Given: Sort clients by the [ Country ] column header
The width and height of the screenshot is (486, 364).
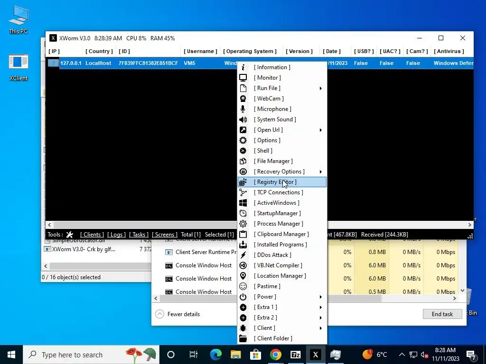Looking at the screenshot, I should click(99, 51).
